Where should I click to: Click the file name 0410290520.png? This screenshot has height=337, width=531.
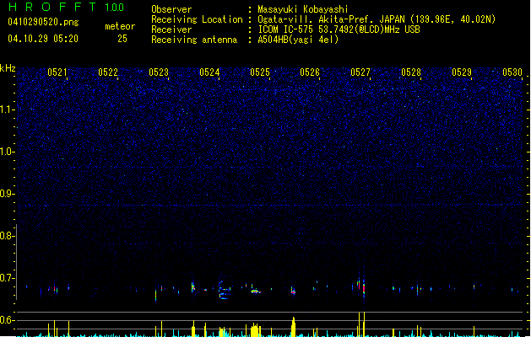coord(43,22)
